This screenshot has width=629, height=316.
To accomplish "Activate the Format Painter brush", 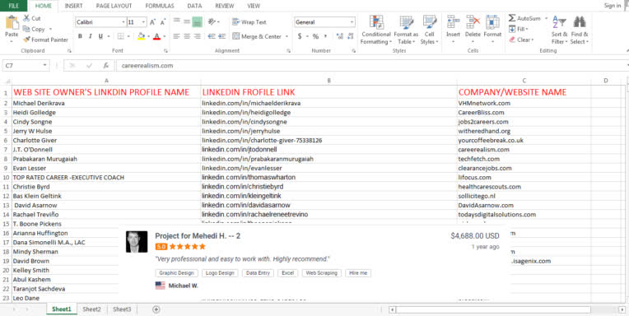I will 26,39.
